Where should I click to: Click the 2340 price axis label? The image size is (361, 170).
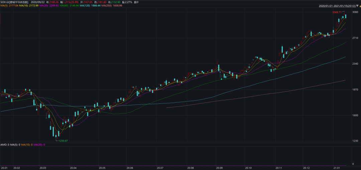355,64
